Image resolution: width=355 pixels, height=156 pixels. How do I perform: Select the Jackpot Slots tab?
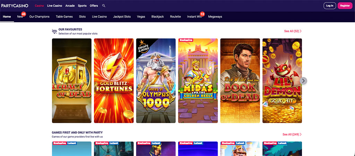coord(122,17)
